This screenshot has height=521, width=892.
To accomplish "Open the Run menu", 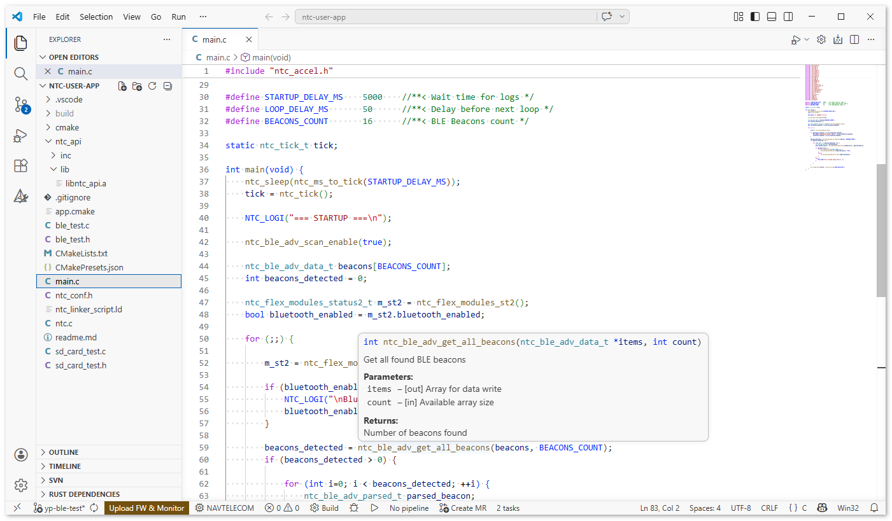I will pos(178,17).
